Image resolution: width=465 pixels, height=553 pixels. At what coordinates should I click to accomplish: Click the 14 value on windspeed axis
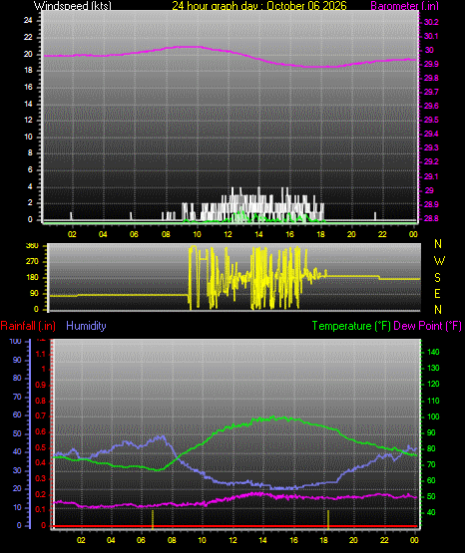click(28, 104)
